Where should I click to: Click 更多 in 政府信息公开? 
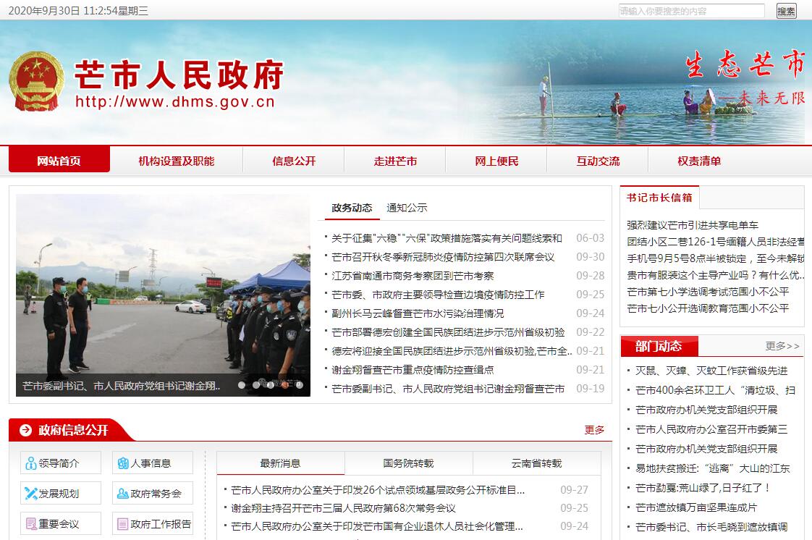pos(594,430)
